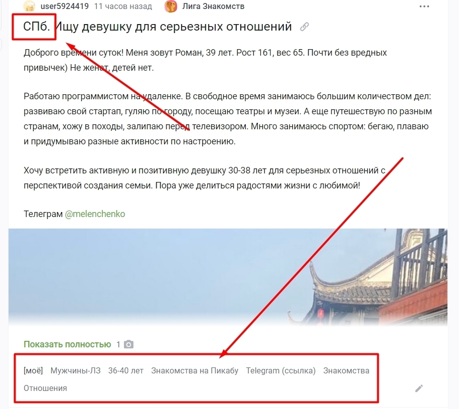459x409 pixels.
Task: Open the post photo with pagoda
Action: (x=228, y=277)
